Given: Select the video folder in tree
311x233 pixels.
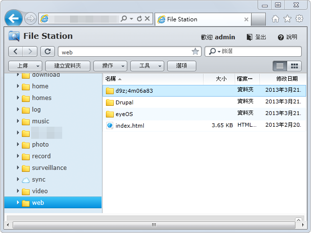Looking at the screenshot, I should 40,191.
